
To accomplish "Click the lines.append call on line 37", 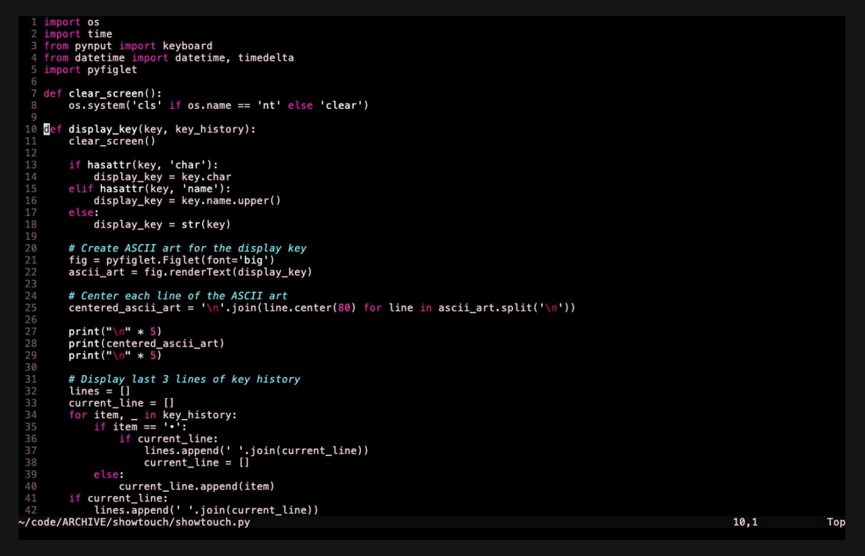I will (x=256, y=451).
